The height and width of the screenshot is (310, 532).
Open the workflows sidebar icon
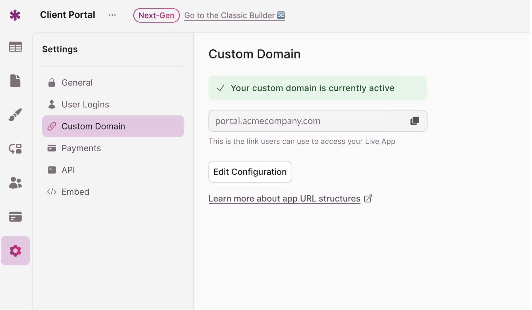(x=15, y=149)
